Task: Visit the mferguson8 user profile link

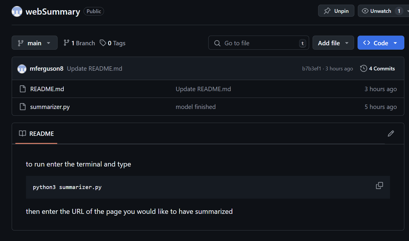Action: (x=46, y=69)
